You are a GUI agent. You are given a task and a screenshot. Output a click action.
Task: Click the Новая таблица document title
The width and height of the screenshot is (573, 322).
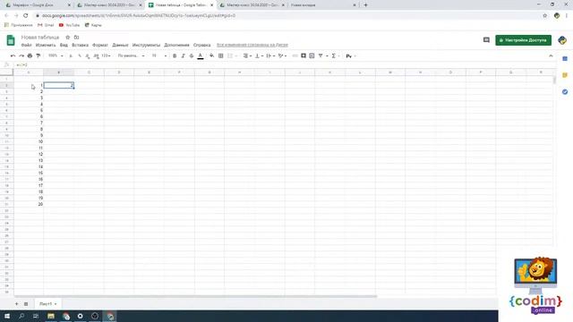point(40,38)
